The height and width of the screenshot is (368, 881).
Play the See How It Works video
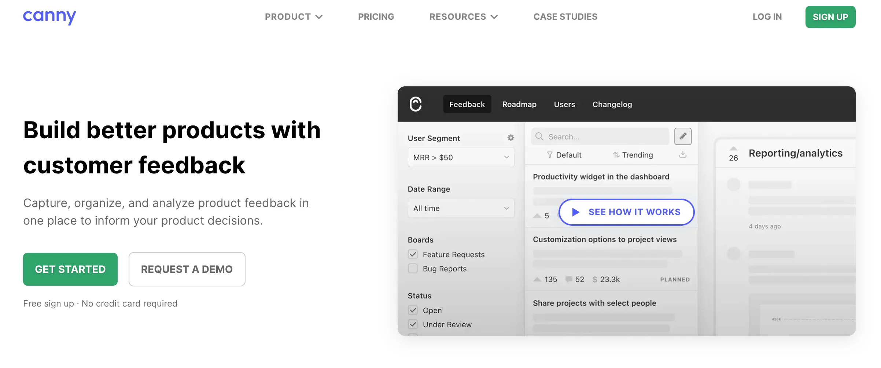coord(627,212)
